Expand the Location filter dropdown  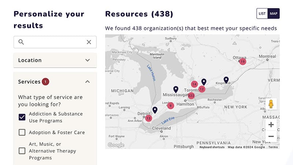tap(55, 60)
